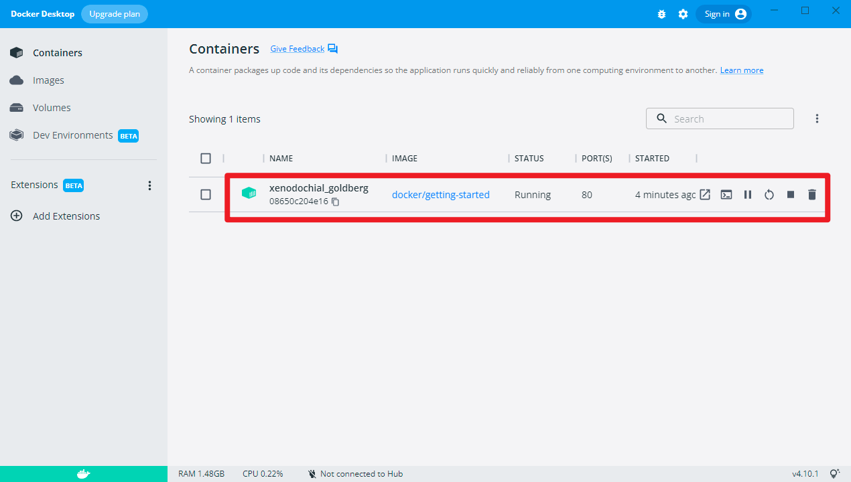Open the containers list options menu
This screenshot has width=851, height=482.
817,118
